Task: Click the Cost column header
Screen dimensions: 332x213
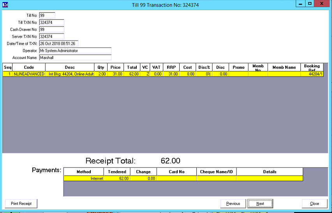Action: [187, 67]
